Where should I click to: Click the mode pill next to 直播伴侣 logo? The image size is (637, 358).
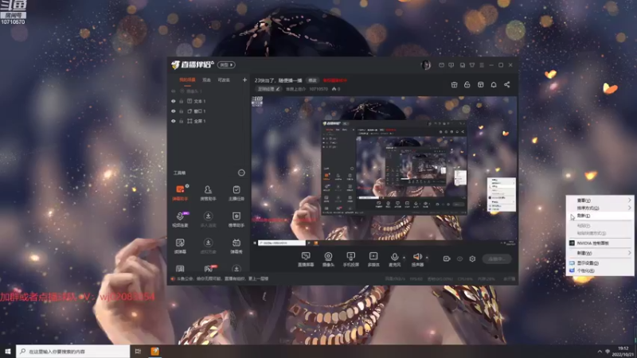pos(226,65)
